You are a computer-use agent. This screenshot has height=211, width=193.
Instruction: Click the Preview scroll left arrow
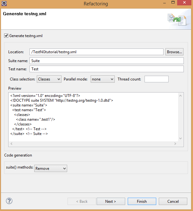coord(11,144)
